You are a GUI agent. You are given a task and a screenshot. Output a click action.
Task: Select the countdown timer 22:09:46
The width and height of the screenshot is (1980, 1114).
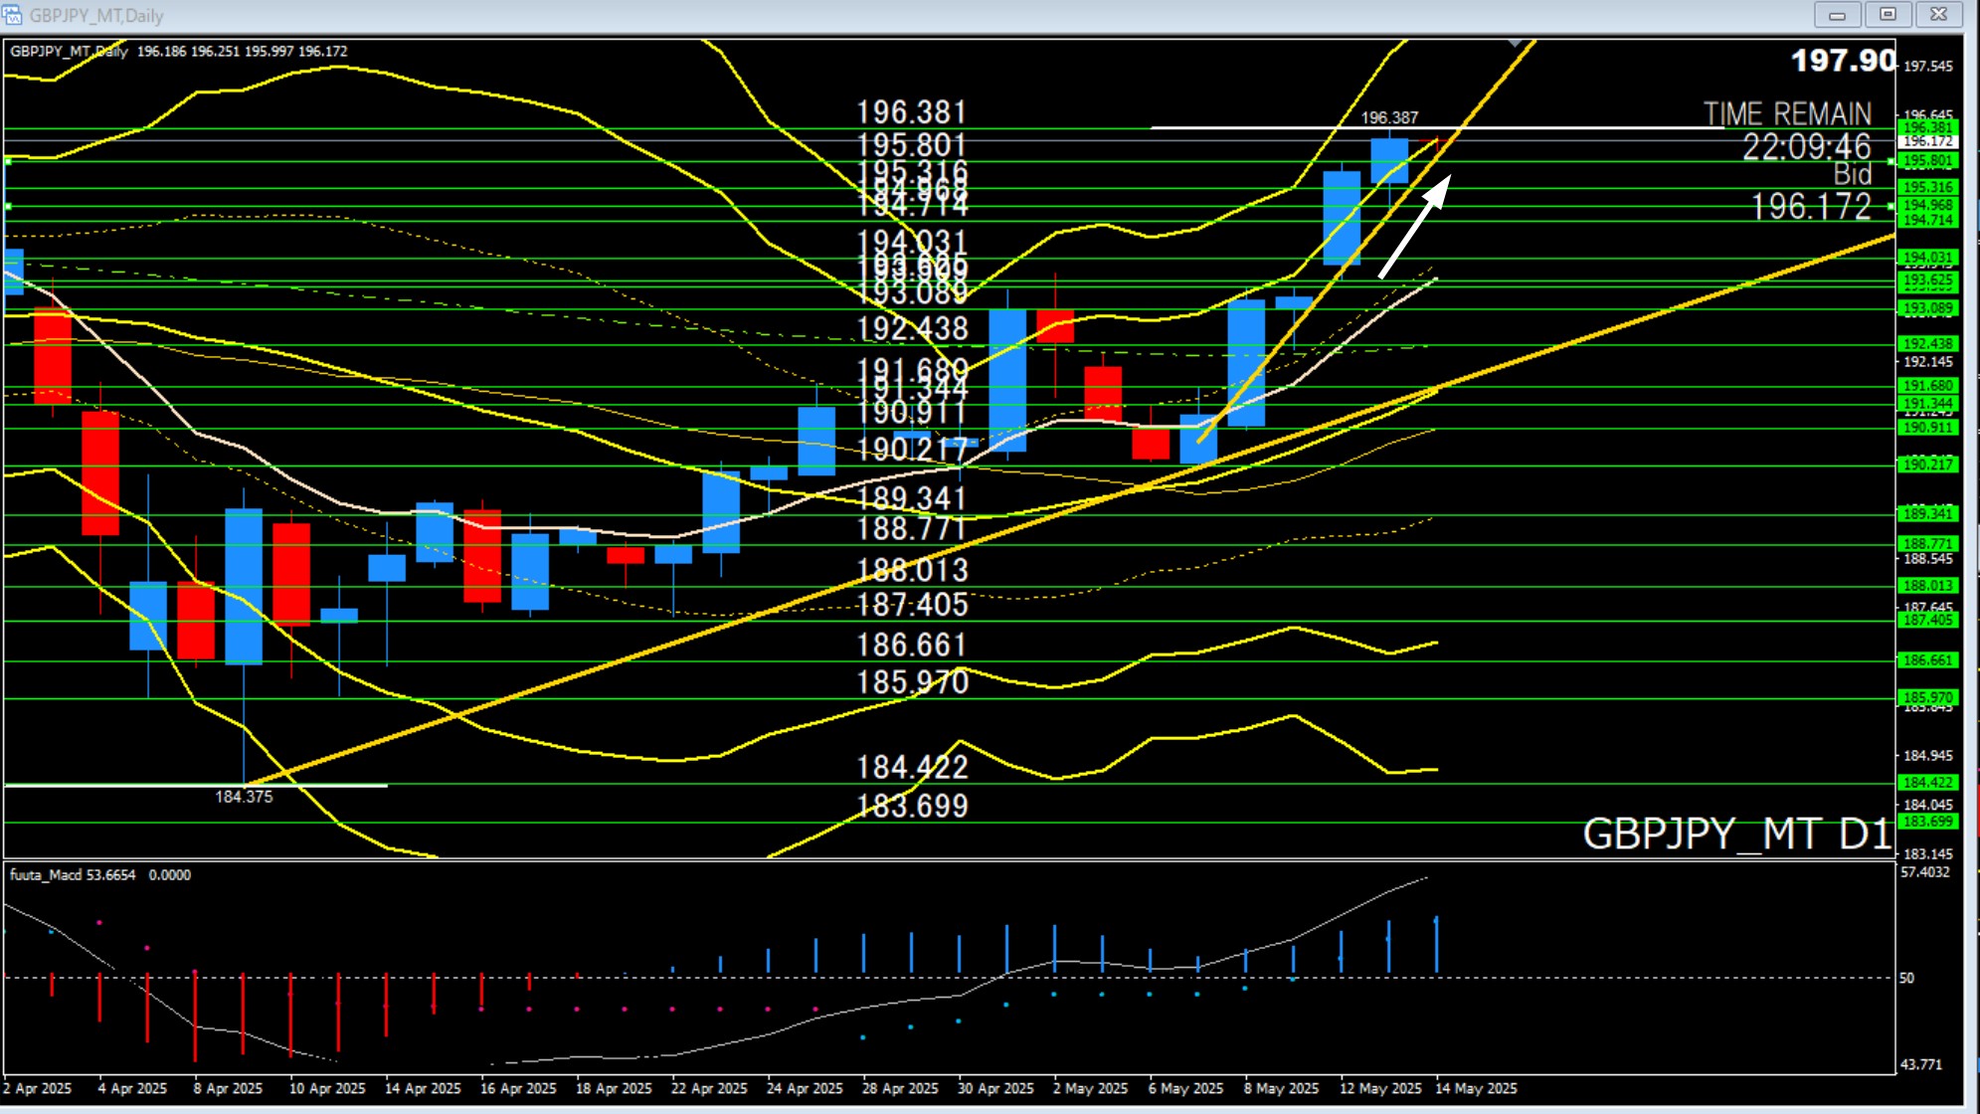[x=1807, y=147]
